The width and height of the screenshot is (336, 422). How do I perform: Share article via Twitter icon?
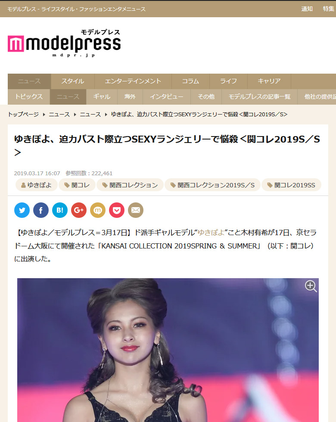pos(22,210)
